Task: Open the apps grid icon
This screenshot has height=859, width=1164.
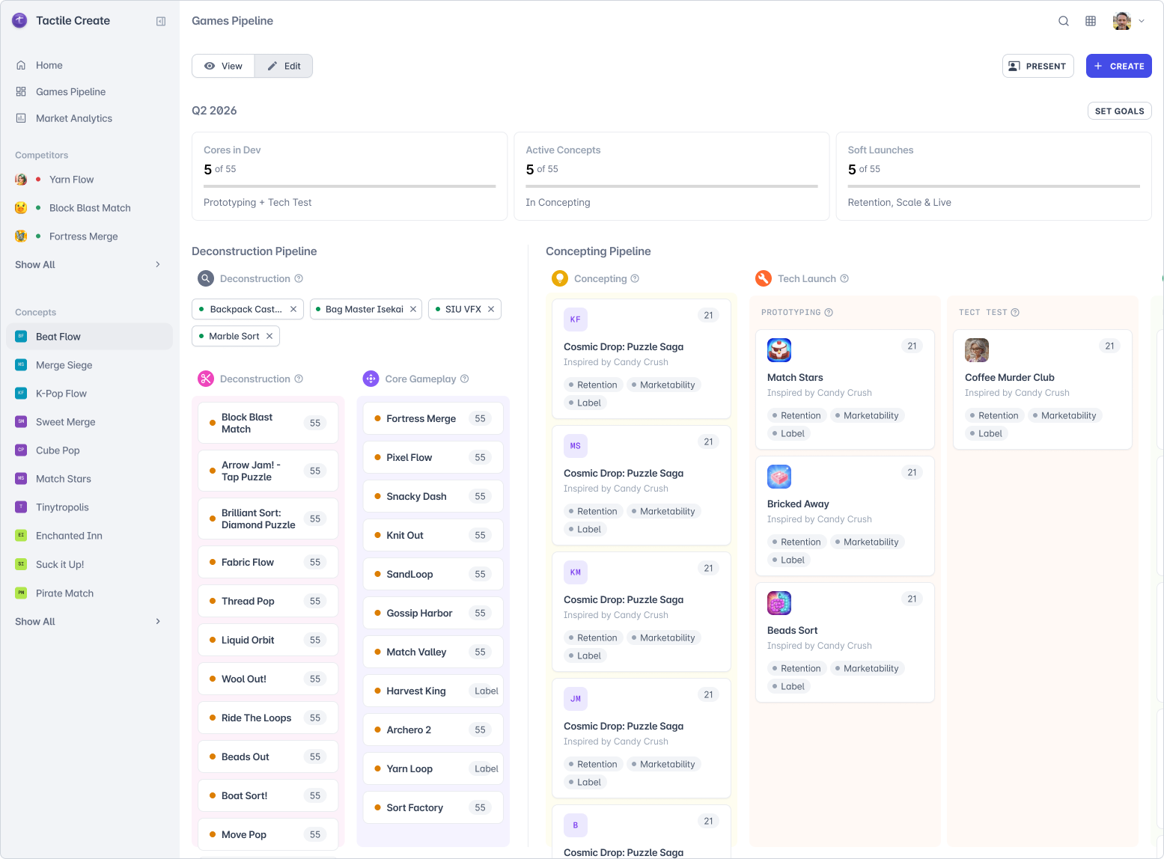Action: [x=1091, y=21]
